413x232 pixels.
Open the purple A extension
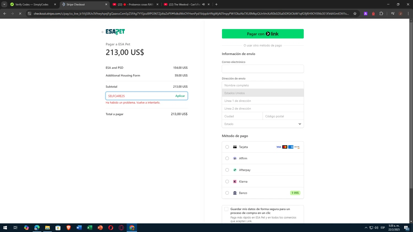pos(366,13)
